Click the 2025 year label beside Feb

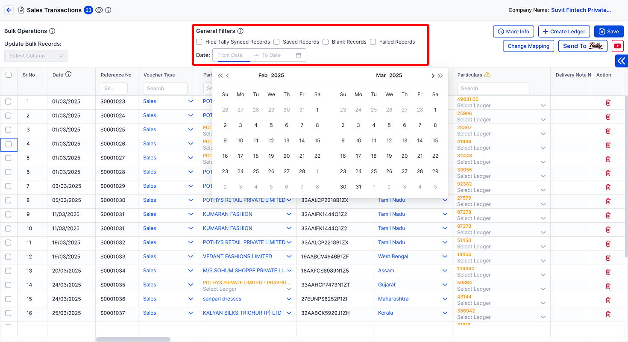coord(278,75)
